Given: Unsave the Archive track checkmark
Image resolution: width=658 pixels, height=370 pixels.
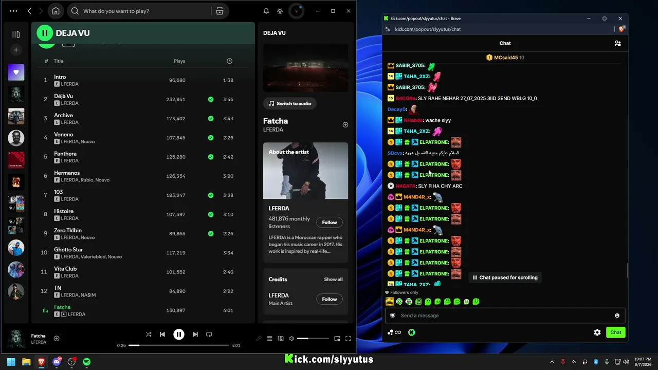Looking at the screenshot, I should (211, 119).
